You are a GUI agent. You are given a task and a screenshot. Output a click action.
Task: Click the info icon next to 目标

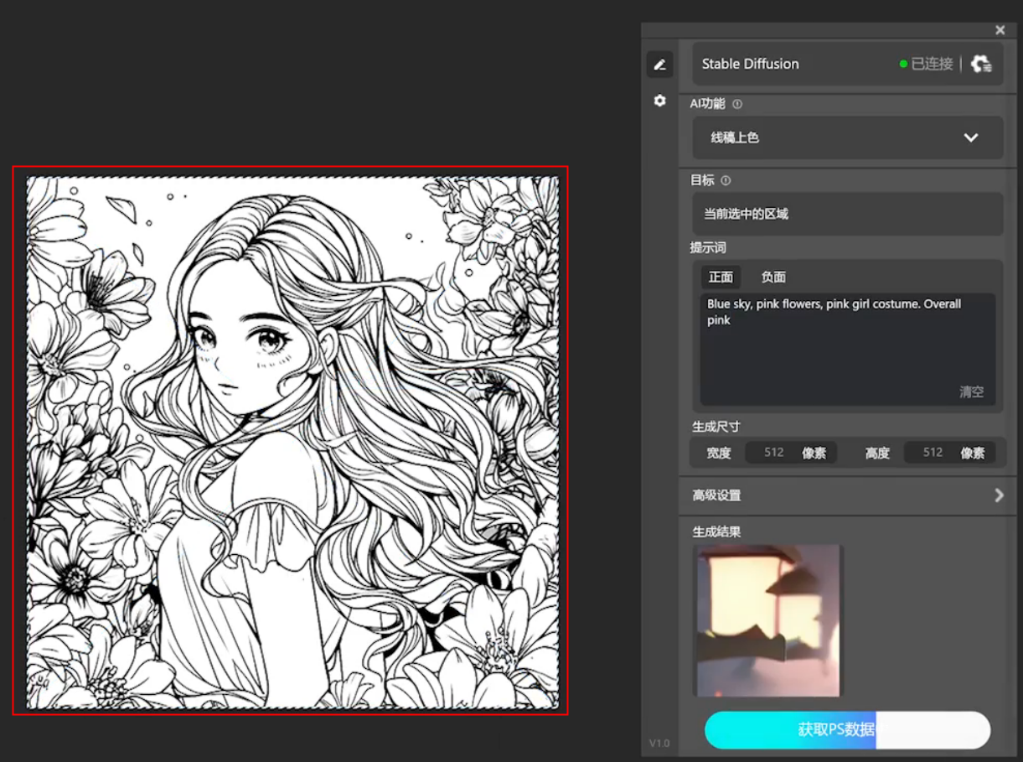pyautogui.click(x=726, y=180)
